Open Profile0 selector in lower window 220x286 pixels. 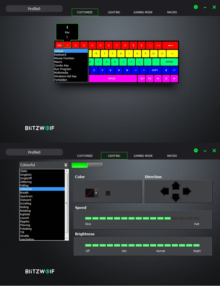coord(34,152)
